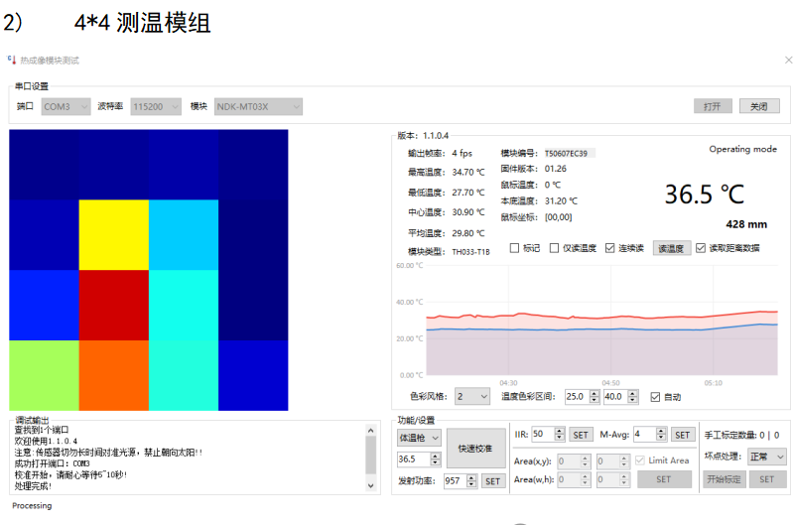Uncheck the 连续读 checkbox
The width and height of the screenshot is (794, 525).
tap(610, 248)
